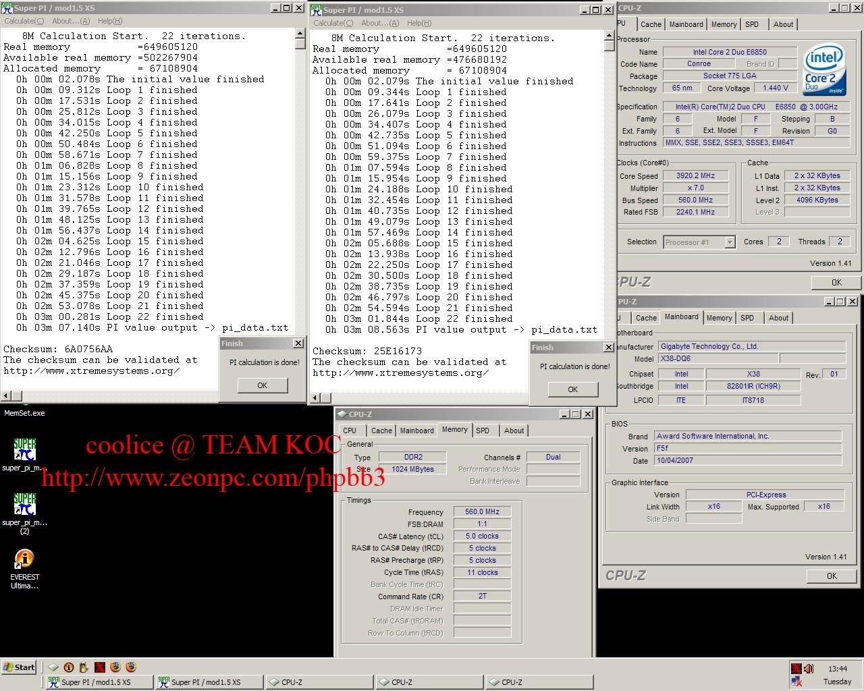The height and width of the screenshot is (691, 864).
Task: Click the taskbar clock showing 13:44
Action: pos(838,669)
